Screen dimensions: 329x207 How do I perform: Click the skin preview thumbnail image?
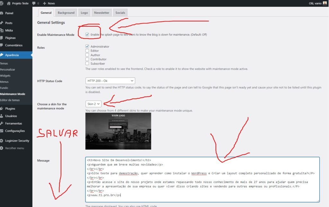point(118,131)
